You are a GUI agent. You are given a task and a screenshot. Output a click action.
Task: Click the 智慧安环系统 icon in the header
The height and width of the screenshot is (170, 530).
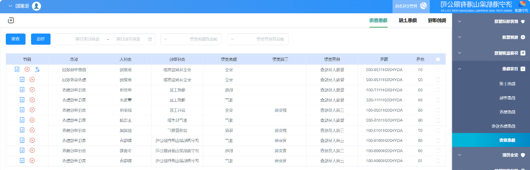[423, 6]
